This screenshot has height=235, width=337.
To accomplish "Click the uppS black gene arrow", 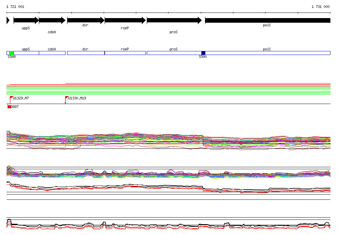I will click(x=26, y=20).
